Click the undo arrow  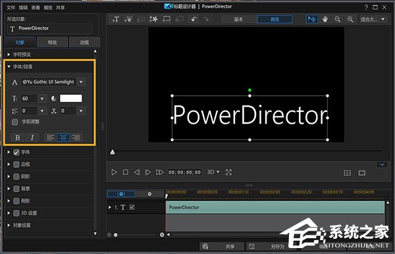pyautogui.click(x=194, y=19)
